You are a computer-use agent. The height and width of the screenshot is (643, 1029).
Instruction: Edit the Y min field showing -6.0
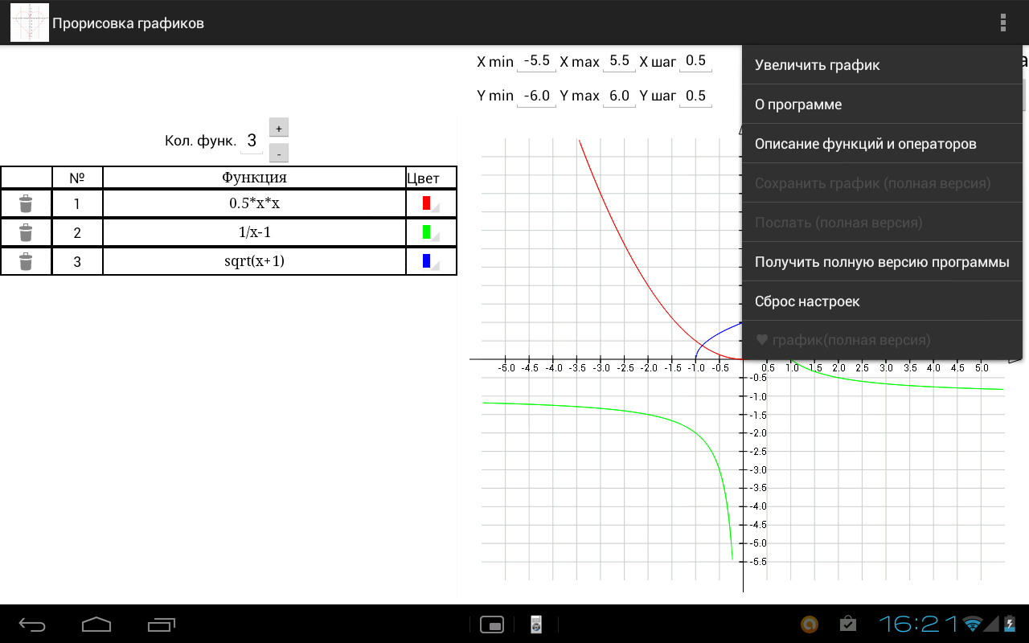pos(536,96)
